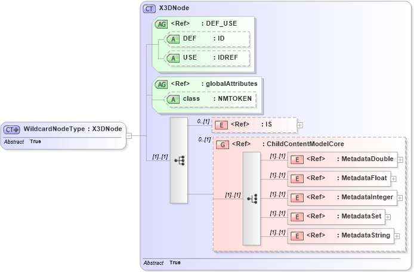Viewport: 414px width, 272px height.
Task: Select the outer sequence compositor symbol
Action: click(x=179, y=160)
